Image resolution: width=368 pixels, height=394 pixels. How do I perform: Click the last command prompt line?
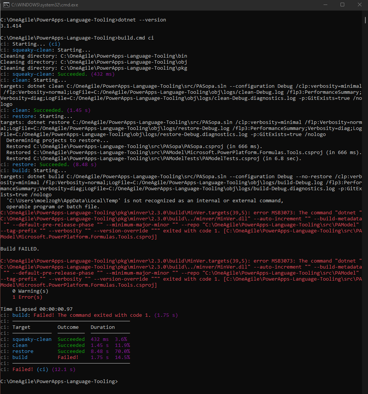tap(59, 382)
